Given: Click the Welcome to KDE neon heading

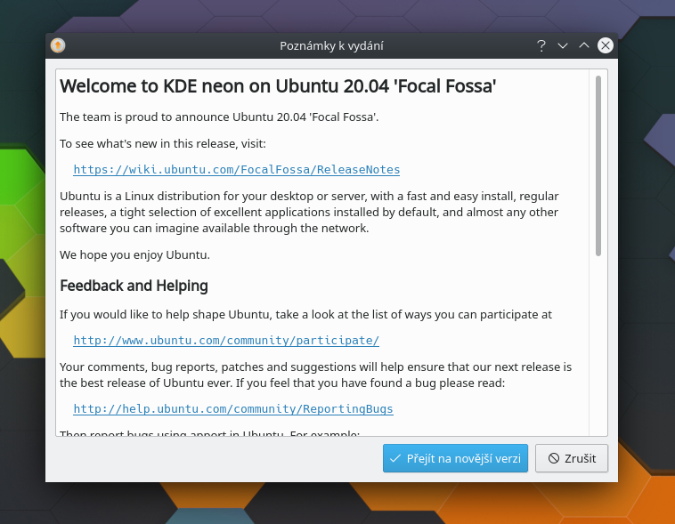Looking at the screenshot, I should pos(278,86).
